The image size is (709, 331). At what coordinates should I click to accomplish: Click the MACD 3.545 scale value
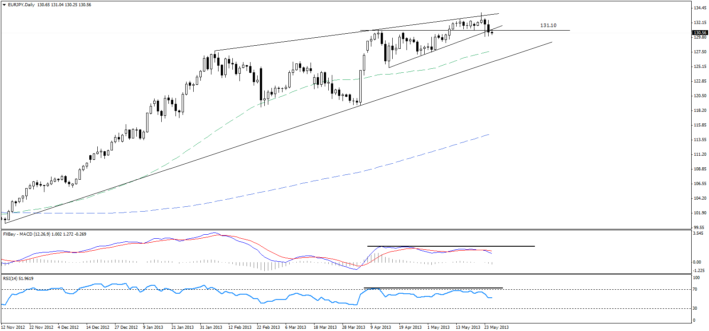point(699,233)
